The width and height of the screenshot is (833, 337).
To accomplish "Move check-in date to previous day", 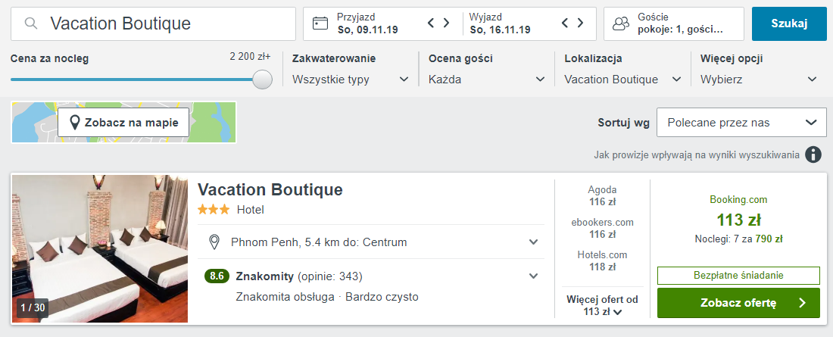I will 432,23.
